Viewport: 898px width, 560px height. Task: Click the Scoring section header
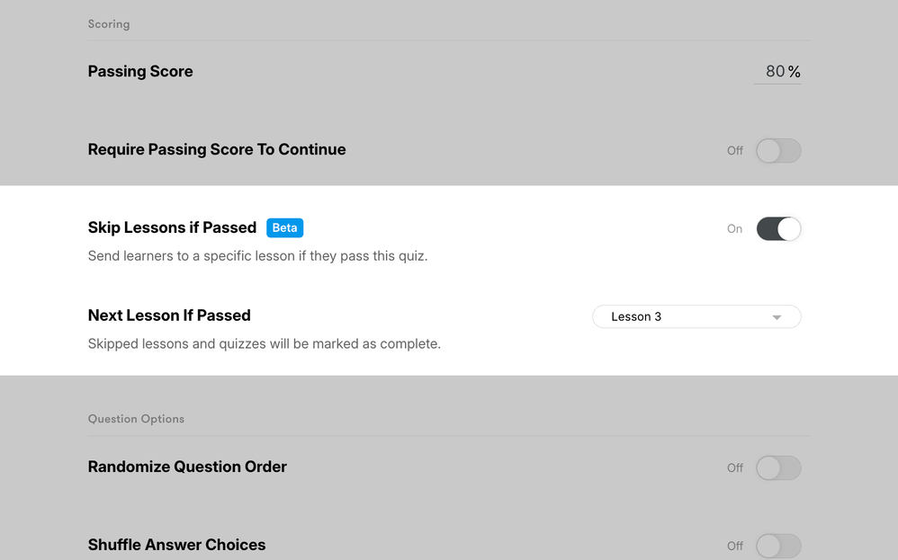tap(109, 24)
